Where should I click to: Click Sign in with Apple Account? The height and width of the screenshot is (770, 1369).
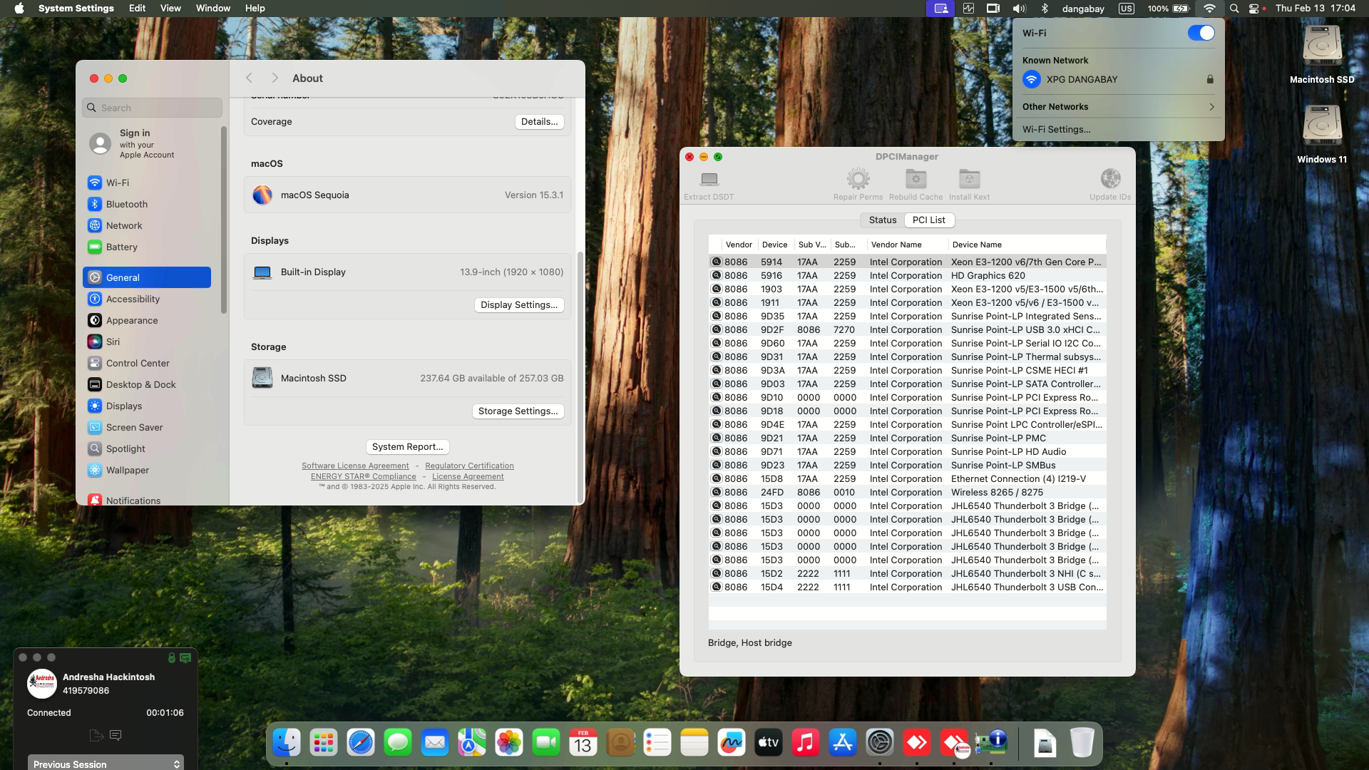click(147, 143)
